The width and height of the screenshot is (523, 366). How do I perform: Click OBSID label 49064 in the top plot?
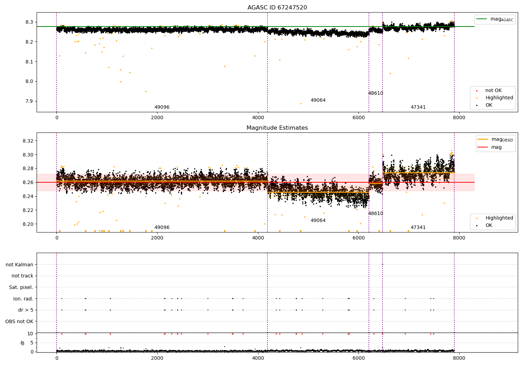(x=318, y=100)
